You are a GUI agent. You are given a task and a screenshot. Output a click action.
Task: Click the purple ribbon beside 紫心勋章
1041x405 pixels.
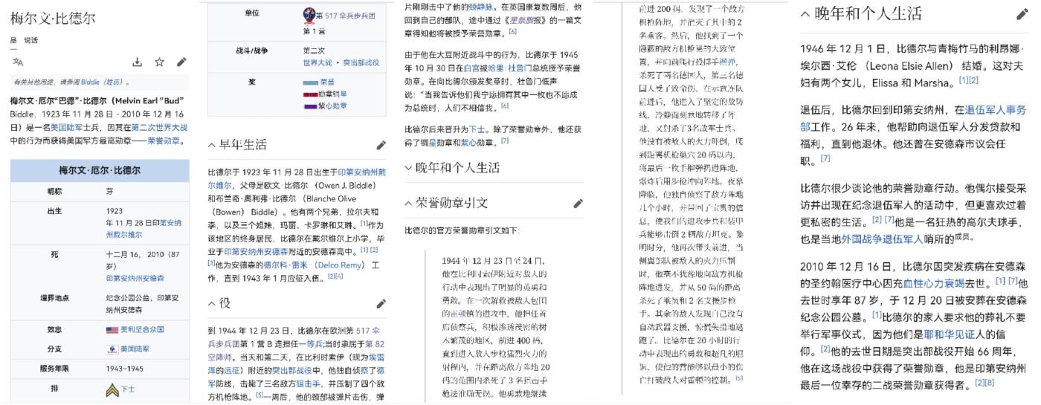[x=310, y=106]
